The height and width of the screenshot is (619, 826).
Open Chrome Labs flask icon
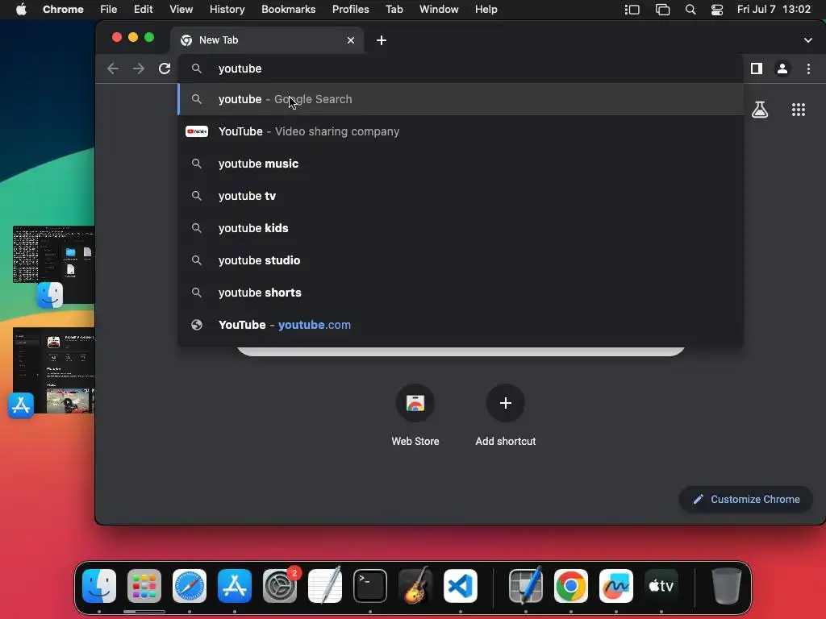pos(760,110)
